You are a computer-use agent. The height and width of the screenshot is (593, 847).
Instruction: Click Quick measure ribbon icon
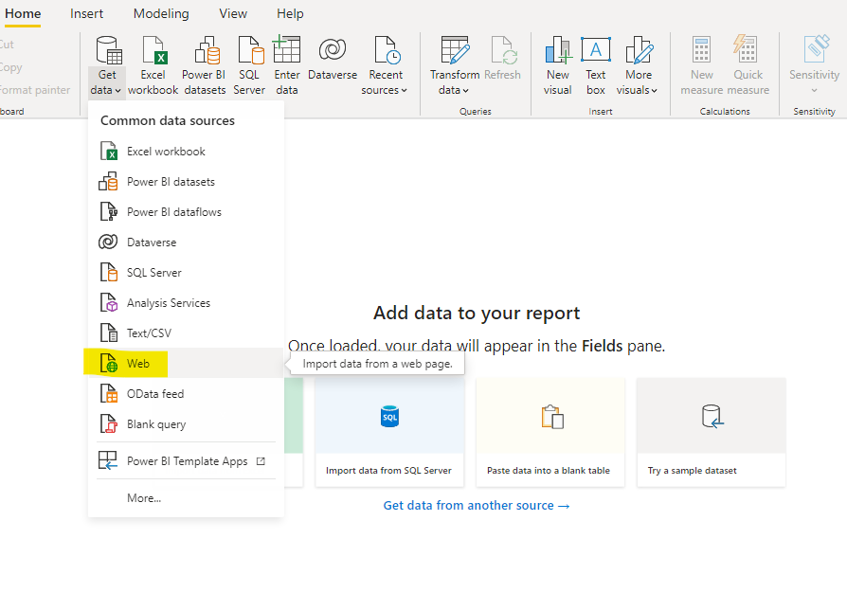pos(745,49)
